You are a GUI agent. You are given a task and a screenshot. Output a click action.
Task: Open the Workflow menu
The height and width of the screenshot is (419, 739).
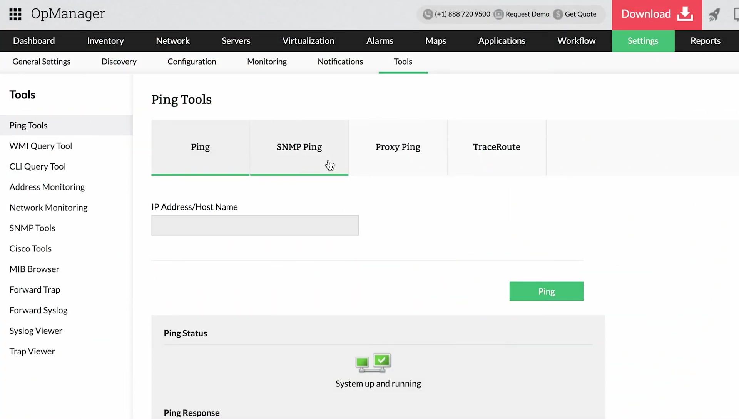pyautogui.click(x=576, y=41)
